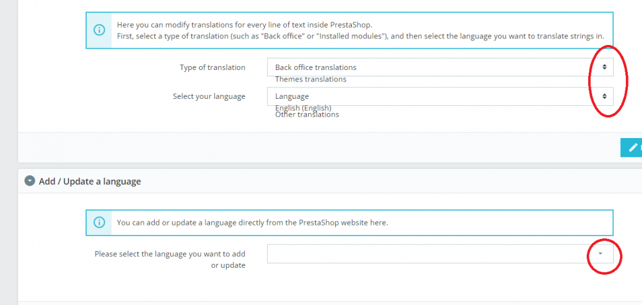
Task: Click the up-down arrows on the Language select
Action: [603, 96]
